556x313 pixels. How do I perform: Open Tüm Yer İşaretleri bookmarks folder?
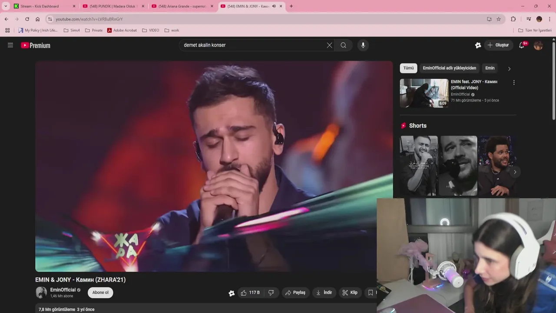tap(535, 30)
